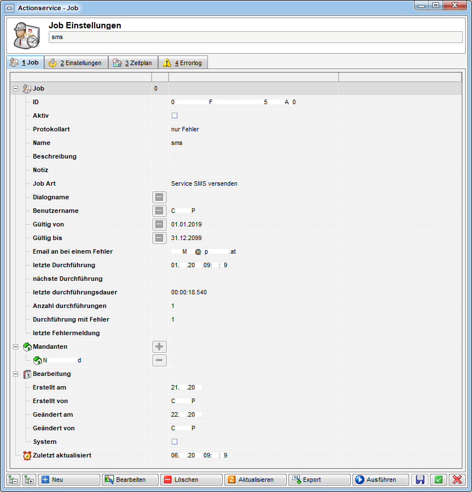
Task: Toggle the Aktiv checkbox
Action: point(175,115)
